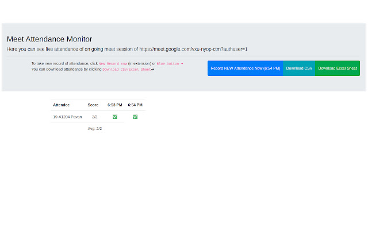Click green checkmark under 6:54 PM
Screen dimensions: 368x230
pyautogui.click(x=135, y=117)
